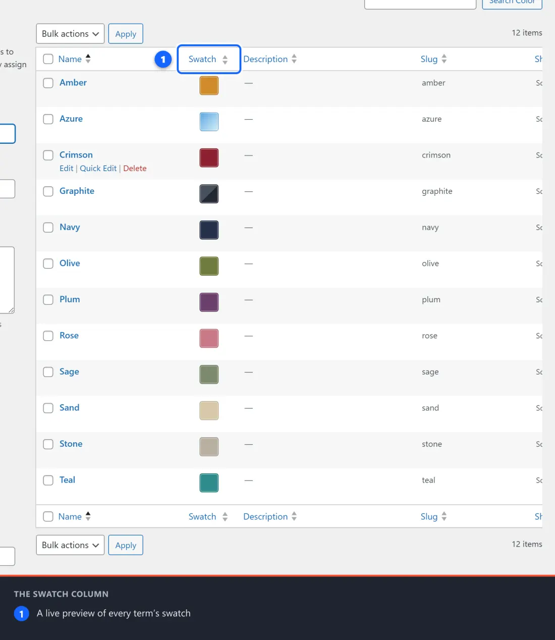Open the Olive term link
The image size is (555, 640).
pyautogui.click(x=70, y=263)
